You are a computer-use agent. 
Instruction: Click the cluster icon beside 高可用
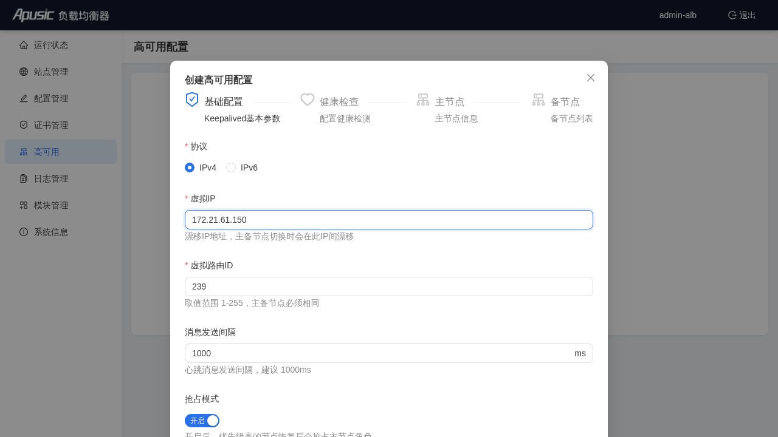[x=24, y=152]
